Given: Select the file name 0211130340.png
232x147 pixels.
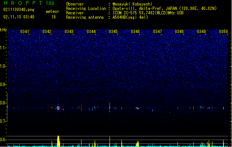Looking at the screenshot, I should click(x=19, y=10).
